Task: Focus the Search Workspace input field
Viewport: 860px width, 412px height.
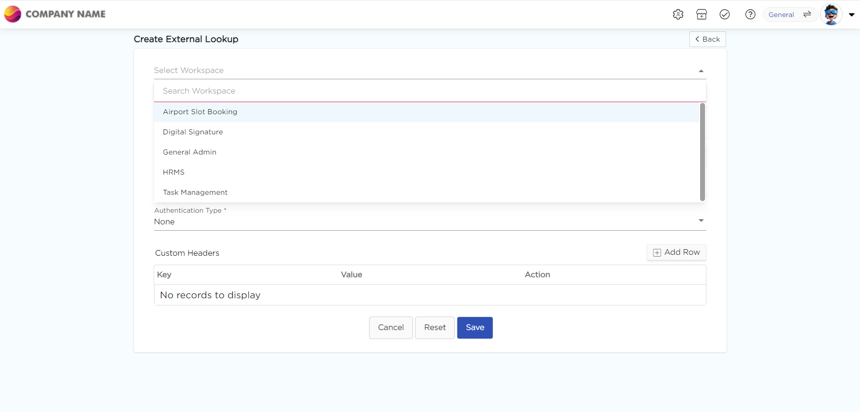Action: (430, 91)
